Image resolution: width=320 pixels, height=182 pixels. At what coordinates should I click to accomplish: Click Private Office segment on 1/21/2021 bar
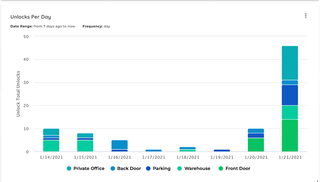(290, 63)
